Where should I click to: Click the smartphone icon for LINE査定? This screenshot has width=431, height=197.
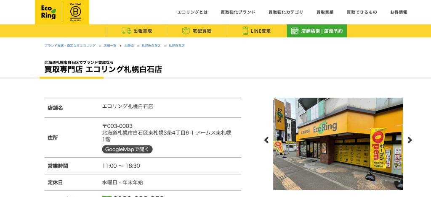tap(245, 31)
